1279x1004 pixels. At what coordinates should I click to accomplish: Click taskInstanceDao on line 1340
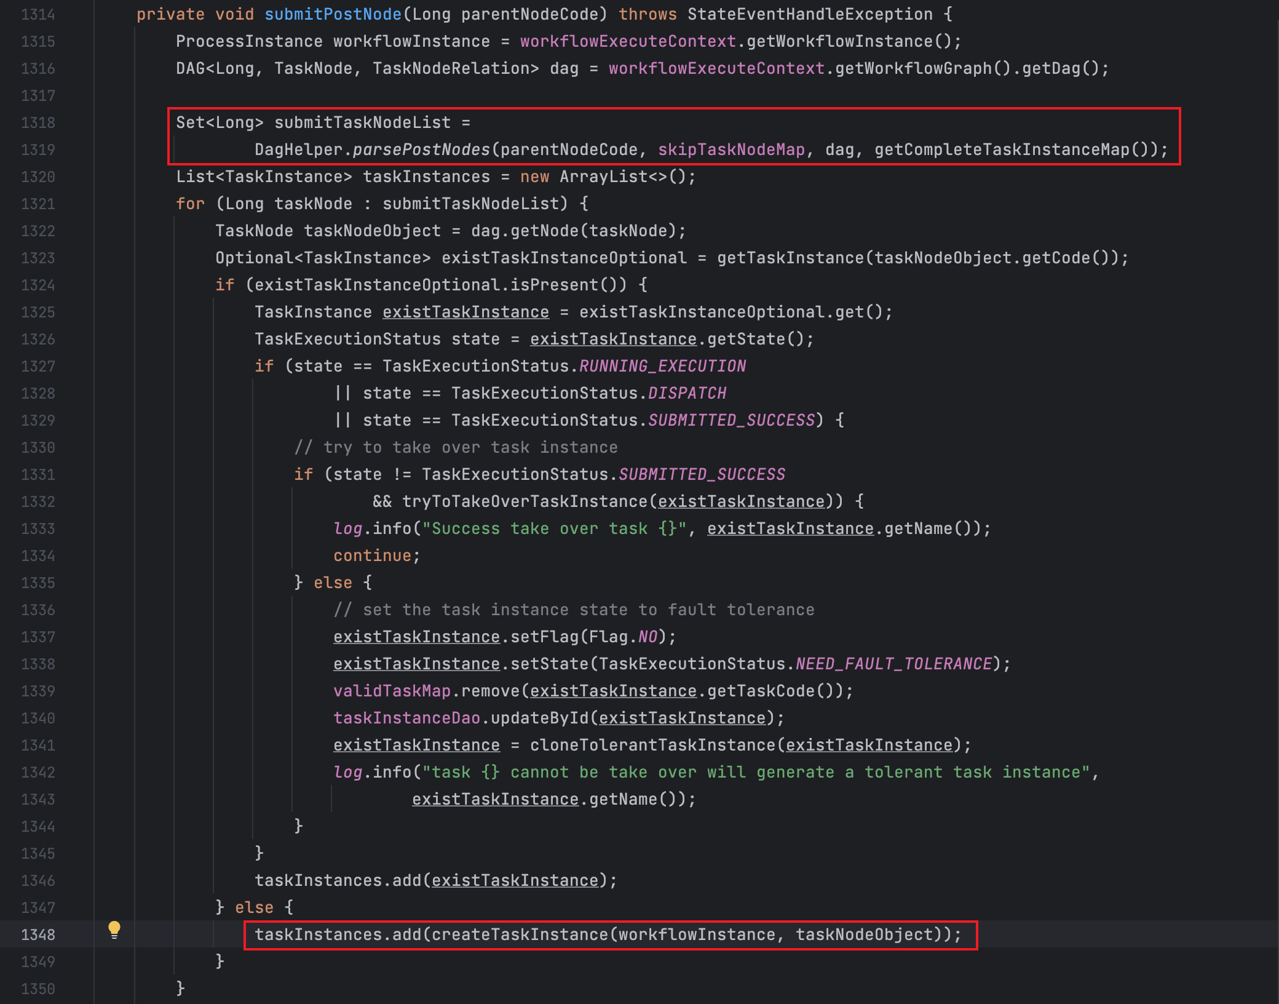406,718
